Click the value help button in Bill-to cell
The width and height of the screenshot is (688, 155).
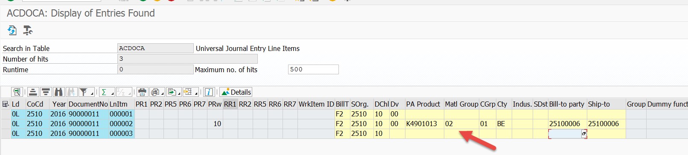click(584, 134)
